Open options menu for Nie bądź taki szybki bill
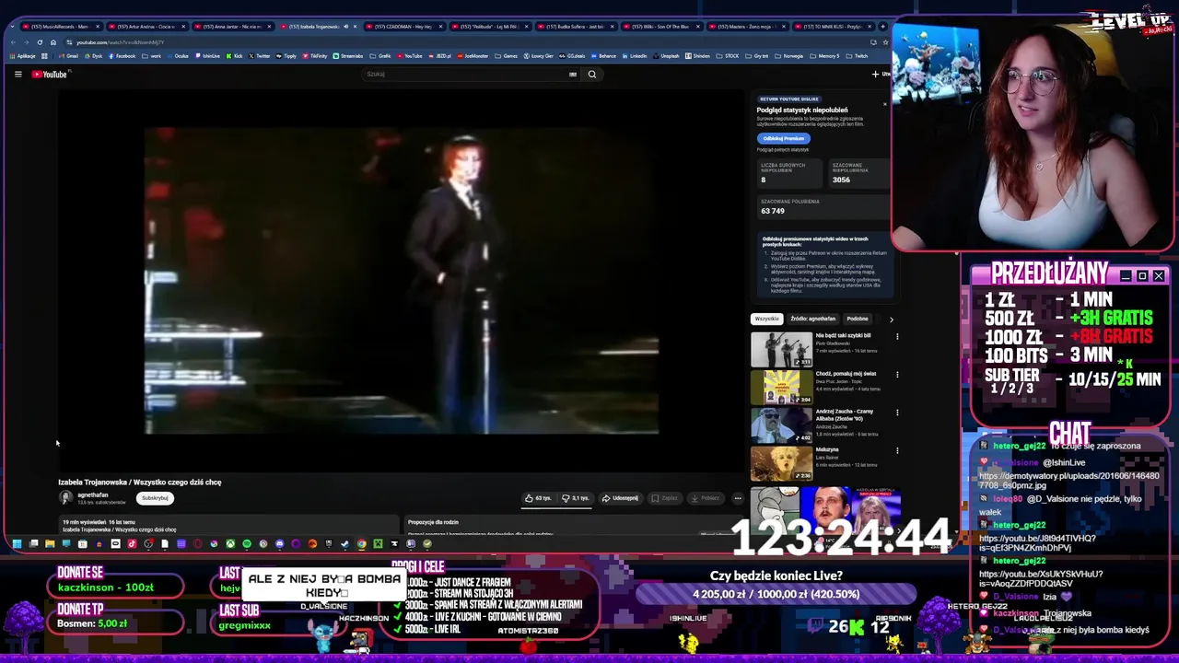Image resolution: width=1179 pixels, height=663 pixels. point(897,337)
